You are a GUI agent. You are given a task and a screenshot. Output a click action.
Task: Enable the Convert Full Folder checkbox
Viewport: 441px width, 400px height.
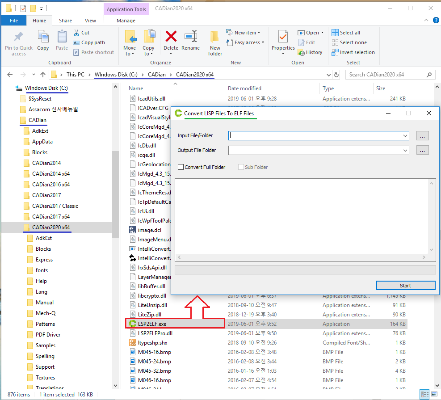point(181,167)
